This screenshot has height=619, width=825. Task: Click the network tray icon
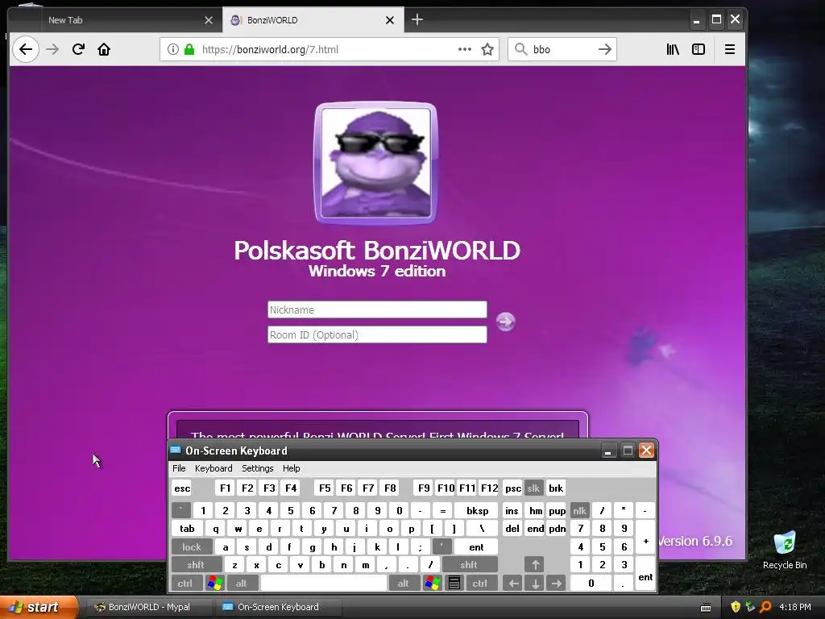pyautogui.click(x=750, y=607)
